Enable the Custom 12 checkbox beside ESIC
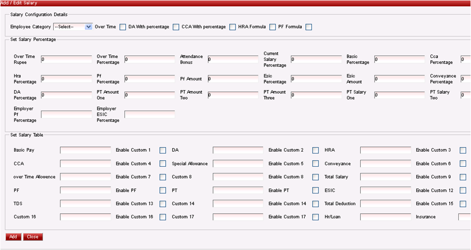 (463, 191)
